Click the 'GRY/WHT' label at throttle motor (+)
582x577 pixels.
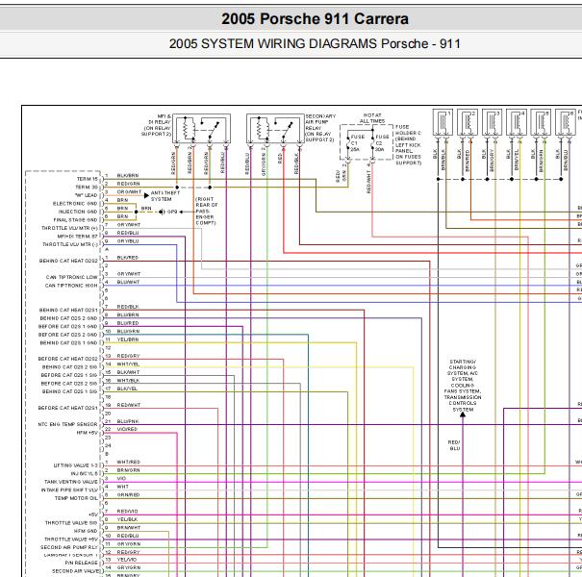click(x=129, y=224)
